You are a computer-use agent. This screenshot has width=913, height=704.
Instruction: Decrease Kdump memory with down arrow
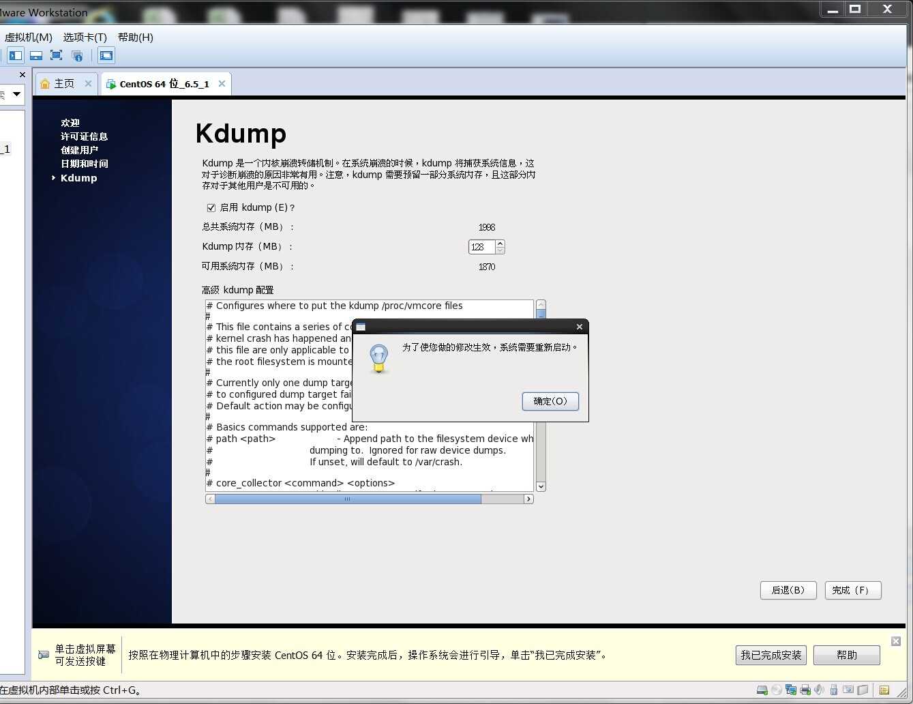[x=500, y=250]
